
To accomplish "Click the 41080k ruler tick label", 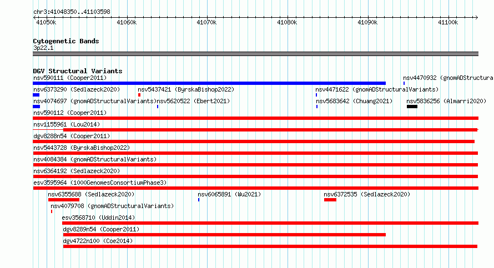I will pos(287,22).
